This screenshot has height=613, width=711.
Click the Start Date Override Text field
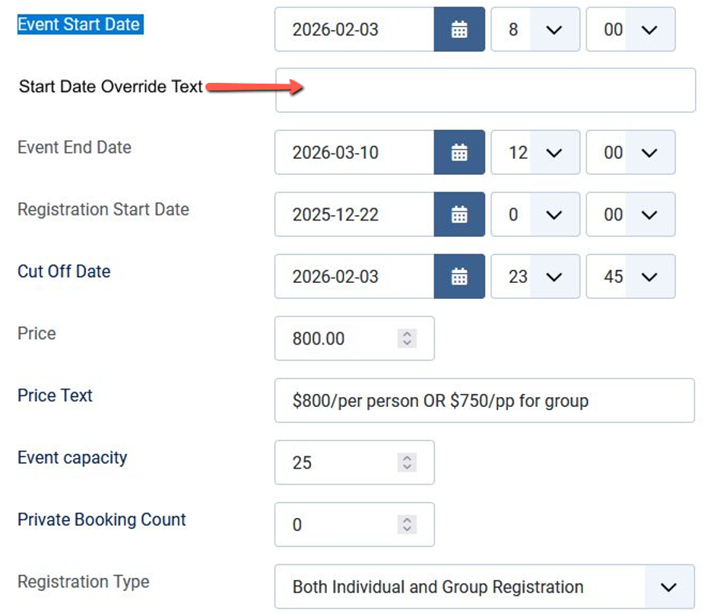(x=485, y=91)
